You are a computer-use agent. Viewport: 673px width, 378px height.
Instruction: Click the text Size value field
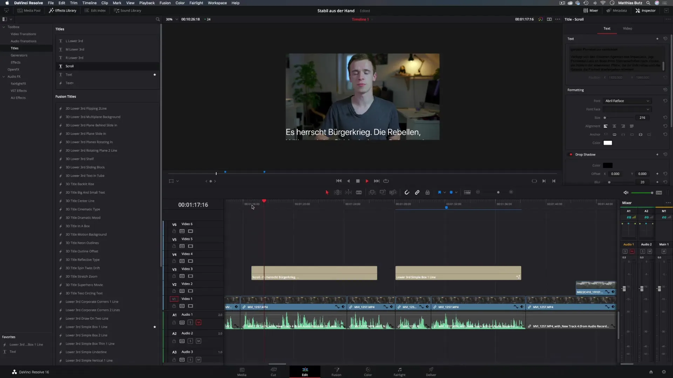coord(642,118)
